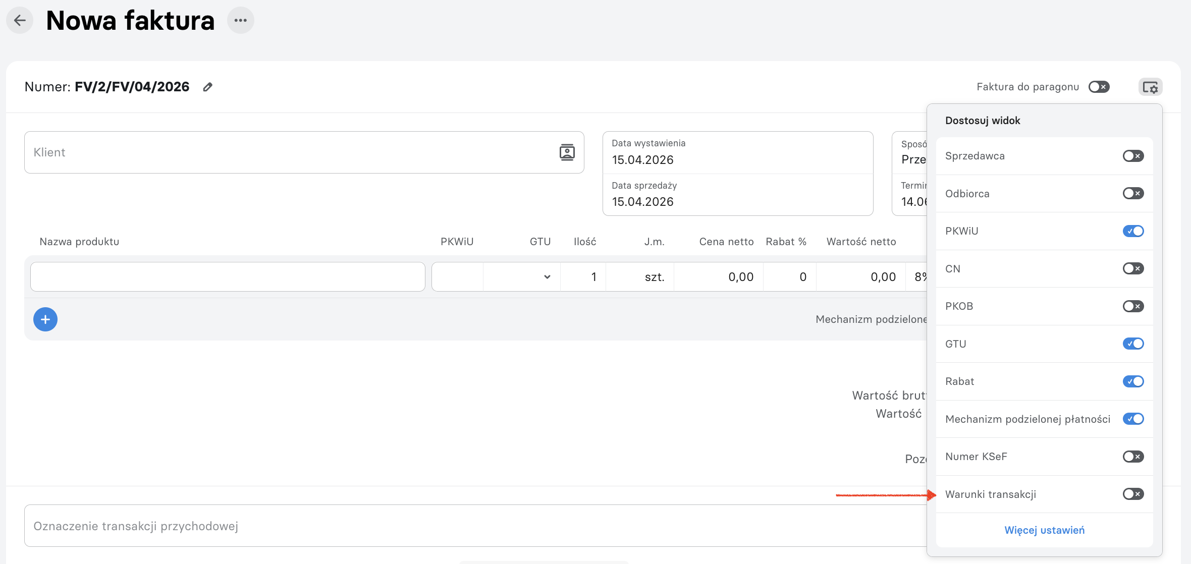The image size is (1191, 564).
Task: Turn off Mechanizm podzielonej płatności toggle
Action: click(1133, 419)
